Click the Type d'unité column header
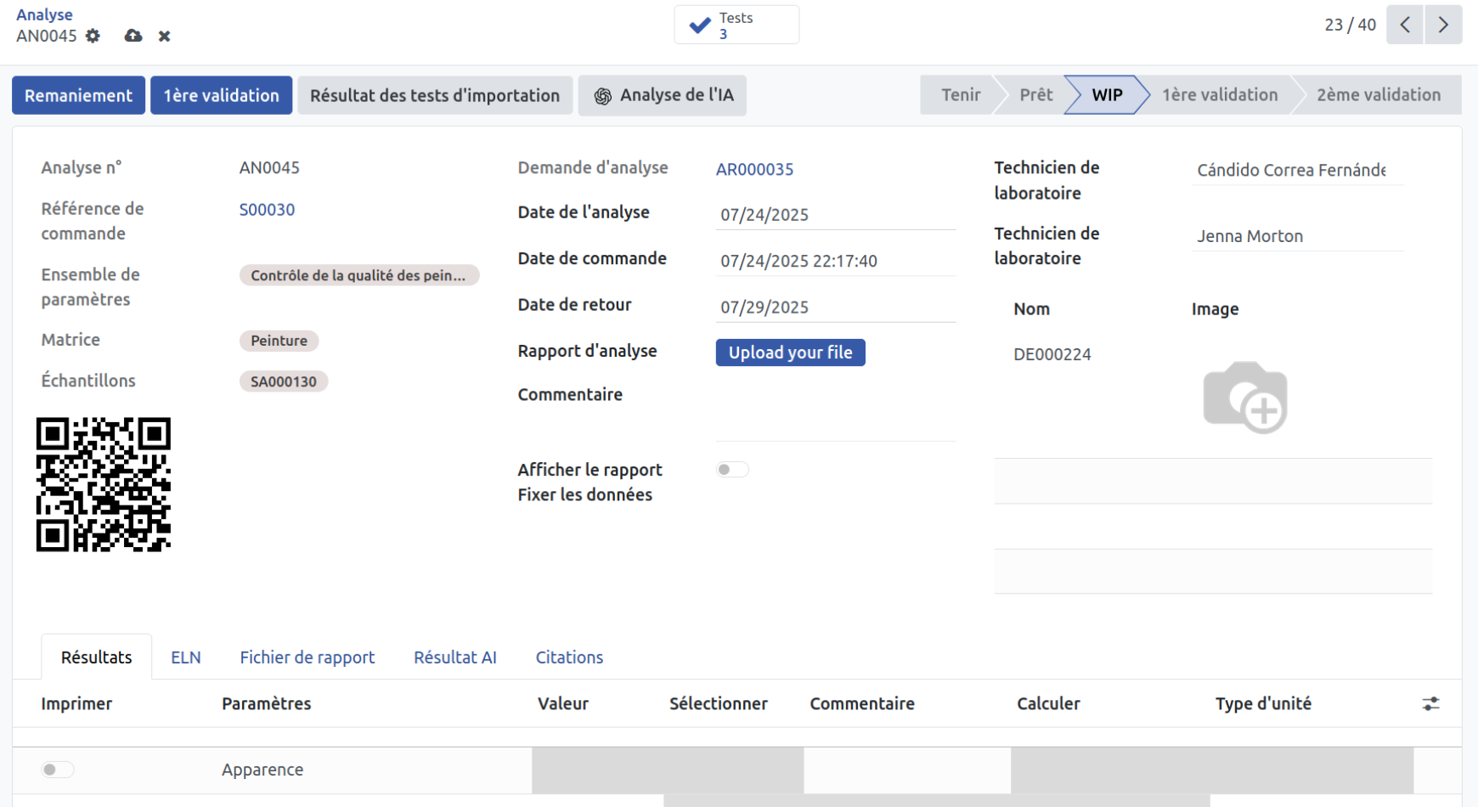This screenshot has width=1478, height=807. [x=1263, y=703]
